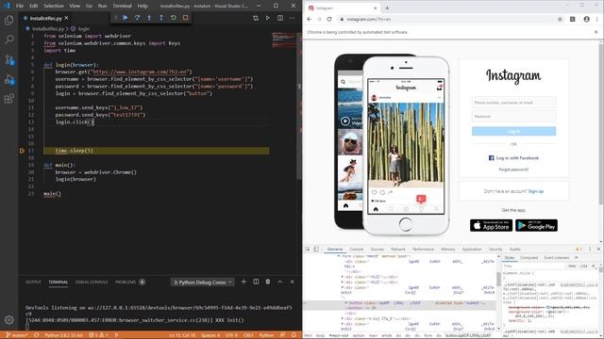Viewport: 604px width, 339px height.
Task: Click the Google Play badge
Action: point(537,225)
